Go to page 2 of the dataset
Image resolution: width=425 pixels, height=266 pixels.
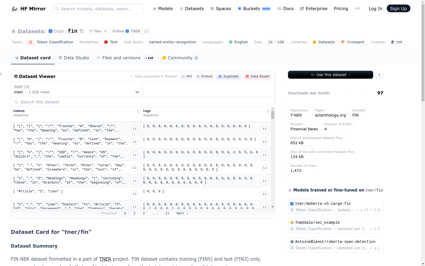pyautogui.click(x=134, y=213)
